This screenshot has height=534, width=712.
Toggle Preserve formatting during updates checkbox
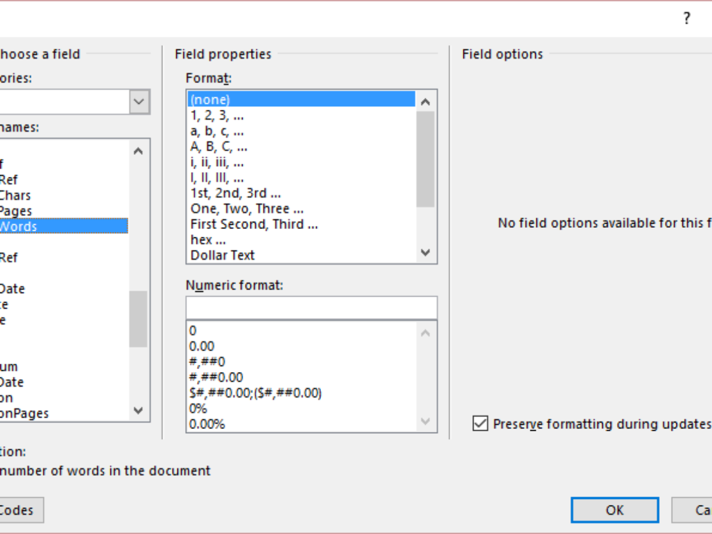click(480, 424)
